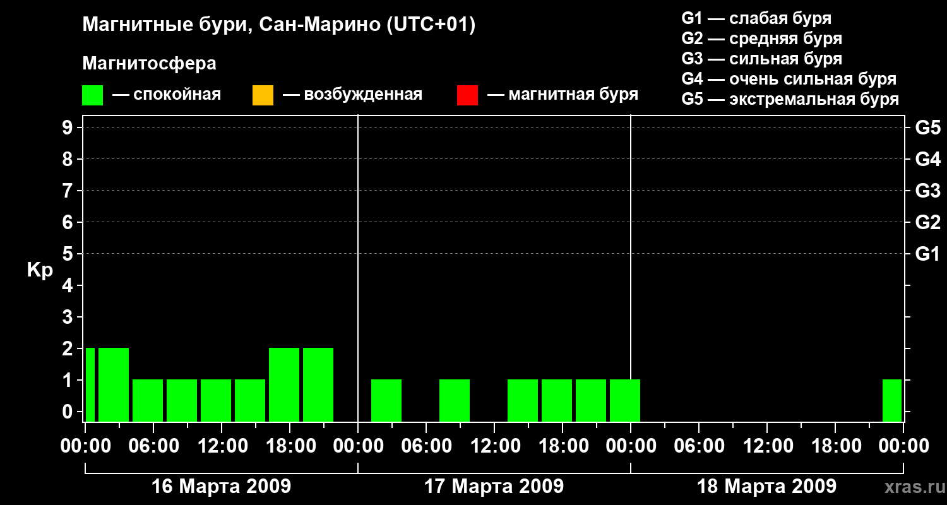
Task: Select the '18 Марта 2009' date label
Action: [x=766, y=487]
